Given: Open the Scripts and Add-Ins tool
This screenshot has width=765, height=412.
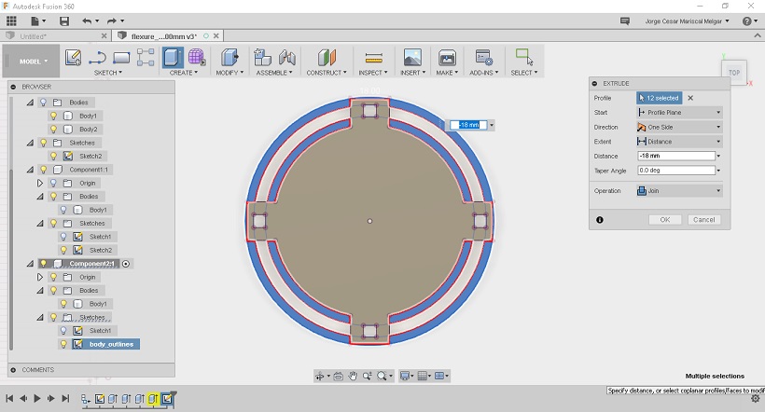Looking at the screenshot, I should click(484, 58).
